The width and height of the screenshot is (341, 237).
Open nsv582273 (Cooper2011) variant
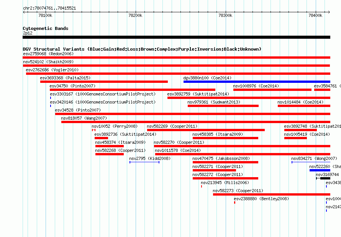(x=272, y=194)
